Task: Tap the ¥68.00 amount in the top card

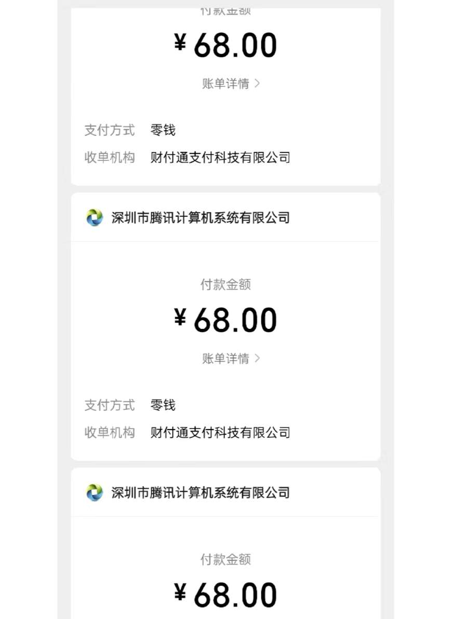Action: click(x=225, y=46)
